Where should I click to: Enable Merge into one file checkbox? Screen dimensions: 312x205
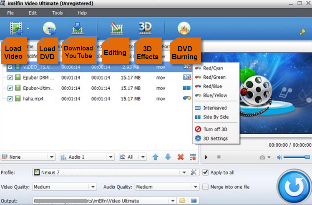(205, 187)
